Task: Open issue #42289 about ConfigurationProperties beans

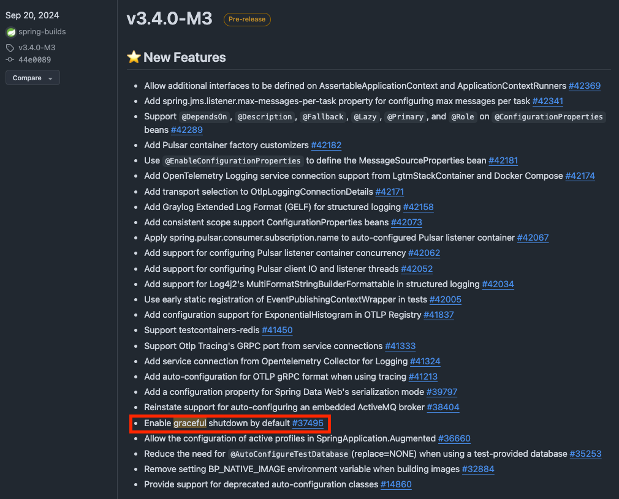Action: click(187, 130)
